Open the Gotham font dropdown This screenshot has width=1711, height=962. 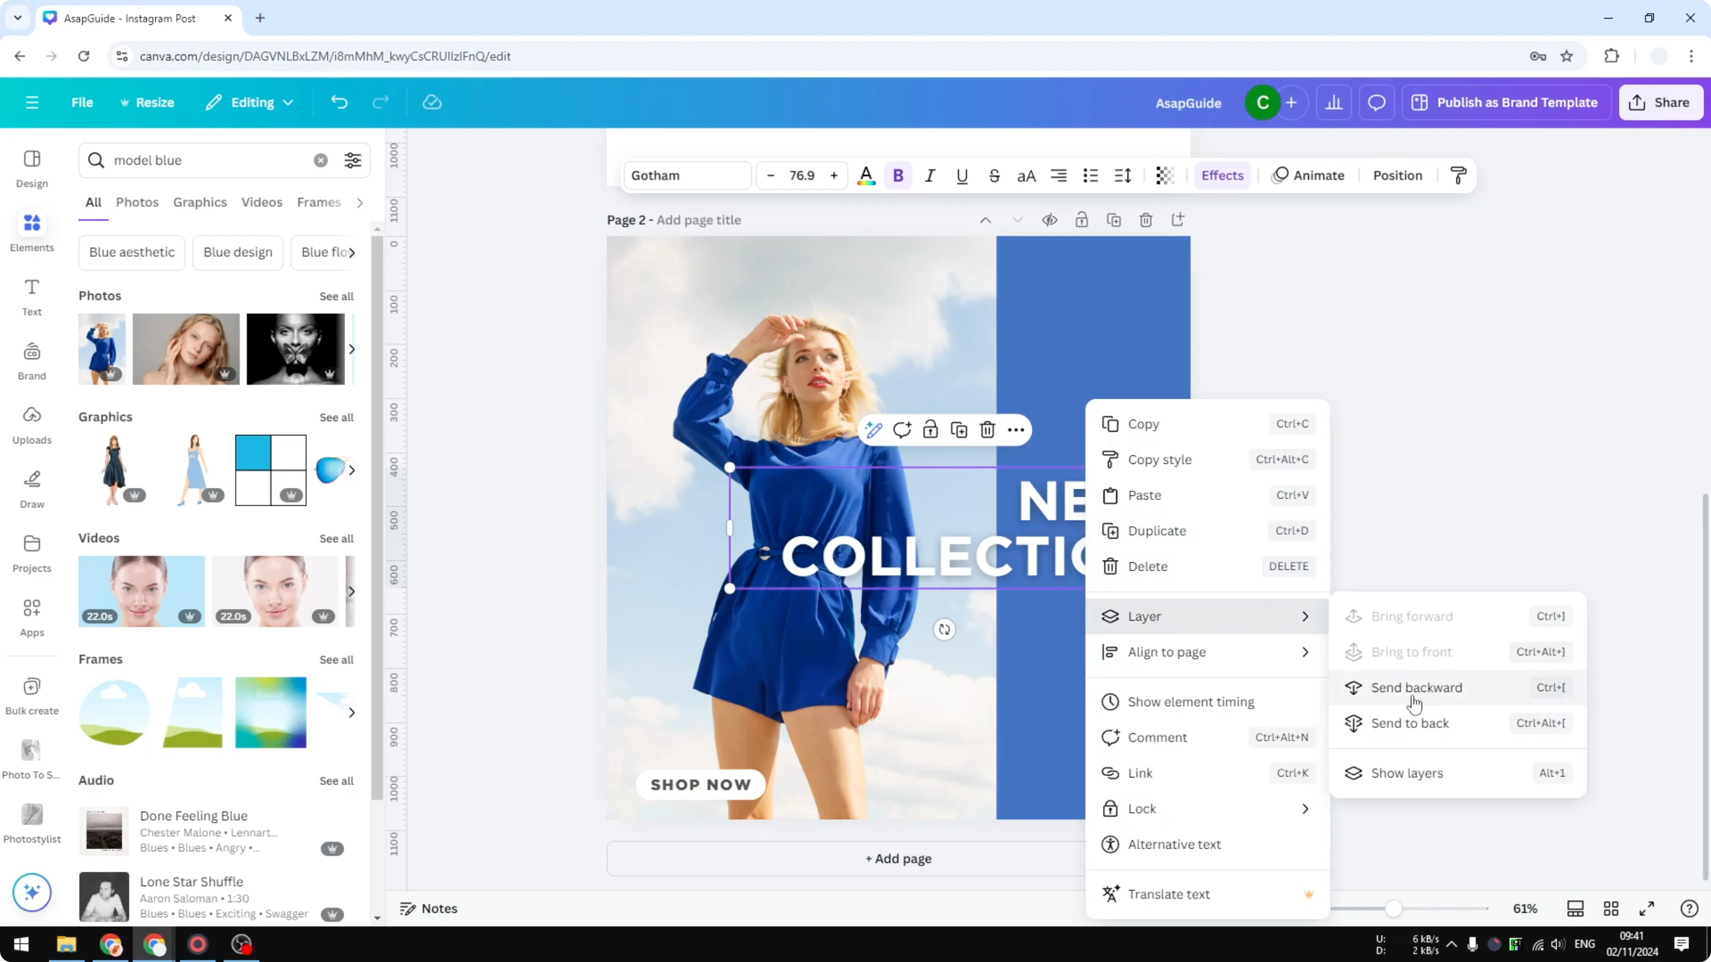coord(687,175)
